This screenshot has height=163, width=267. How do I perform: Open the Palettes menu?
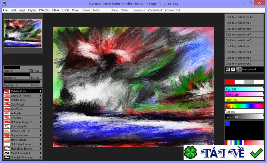(44, 10)
